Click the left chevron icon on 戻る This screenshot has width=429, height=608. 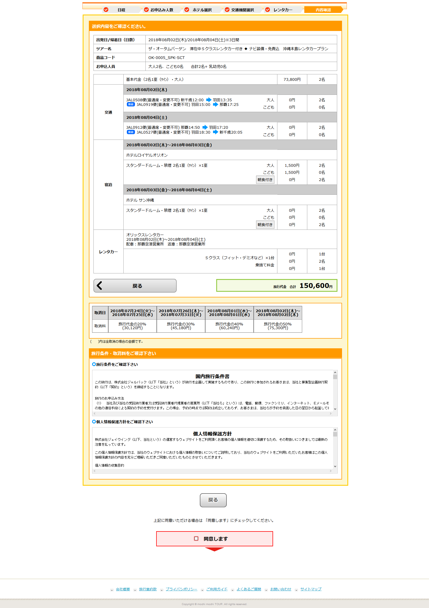99,286
